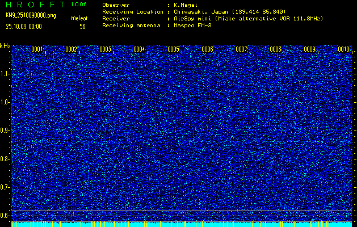This screenshot has height=227, width=357.
Task: Click the 0008 time marker
Action: [276, 49]
